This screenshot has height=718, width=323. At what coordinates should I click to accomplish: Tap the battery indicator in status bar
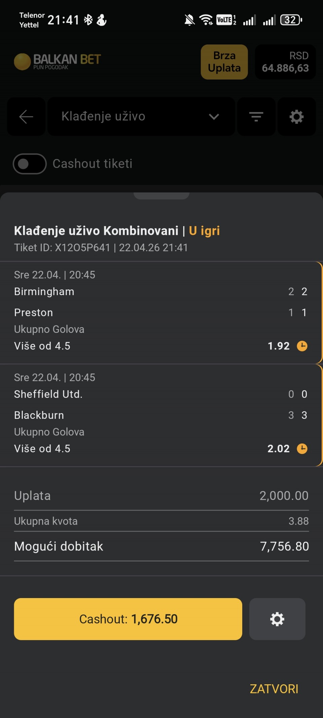[x=291, y=20]
